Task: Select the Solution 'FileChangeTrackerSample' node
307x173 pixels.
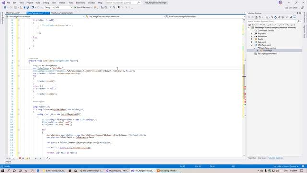Action: pos(273,25)
